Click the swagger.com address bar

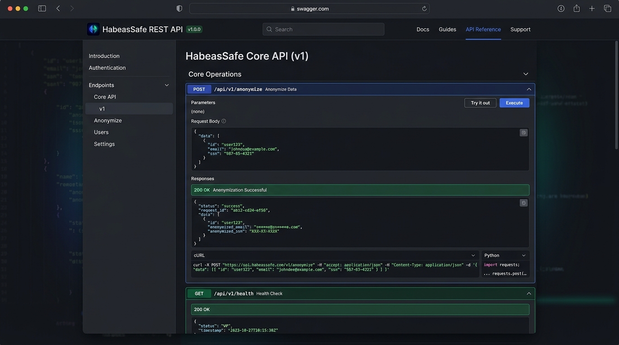click(x=309, y=9)
